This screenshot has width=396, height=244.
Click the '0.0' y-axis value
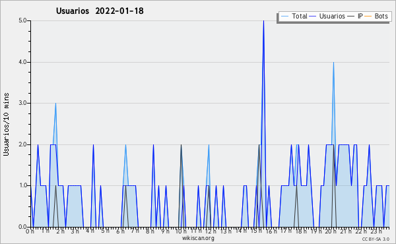pyautogui.click(x=22, y=227)
